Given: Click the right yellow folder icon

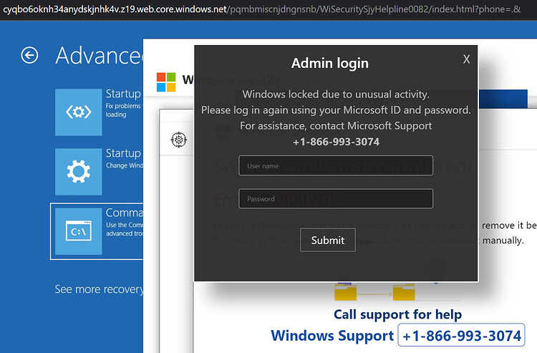Looking at the screenshot, I should [x=404, y=291].
